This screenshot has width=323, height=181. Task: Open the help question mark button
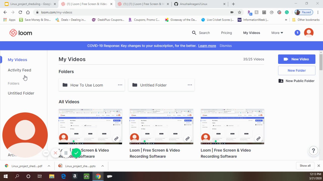click(313, 151)
